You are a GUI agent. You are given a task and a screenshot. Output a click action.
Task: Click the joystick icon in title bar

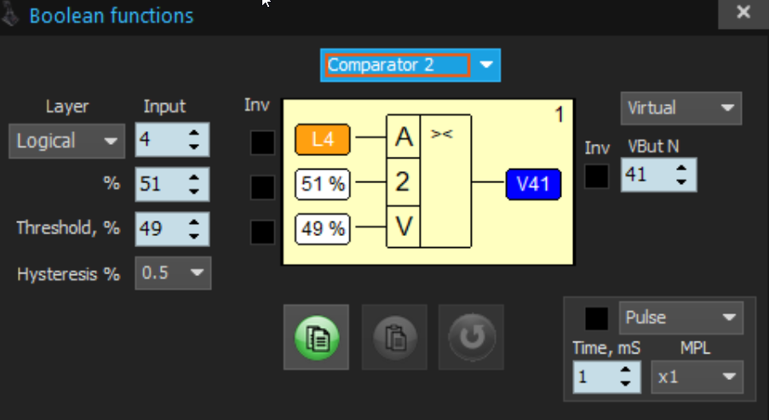(12, 14)
